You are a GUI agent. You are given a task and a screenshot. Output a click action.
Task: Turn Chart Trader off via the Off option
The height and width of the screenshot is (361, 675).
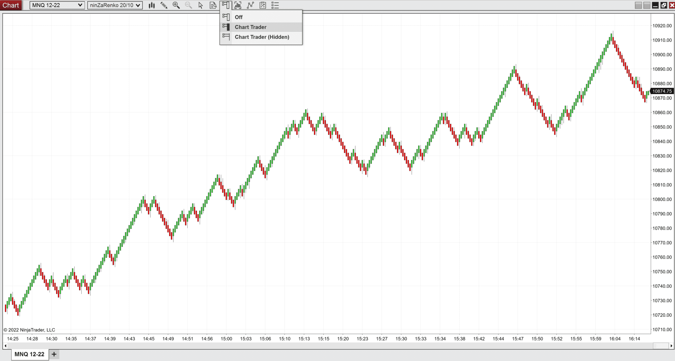pos(239,17)
